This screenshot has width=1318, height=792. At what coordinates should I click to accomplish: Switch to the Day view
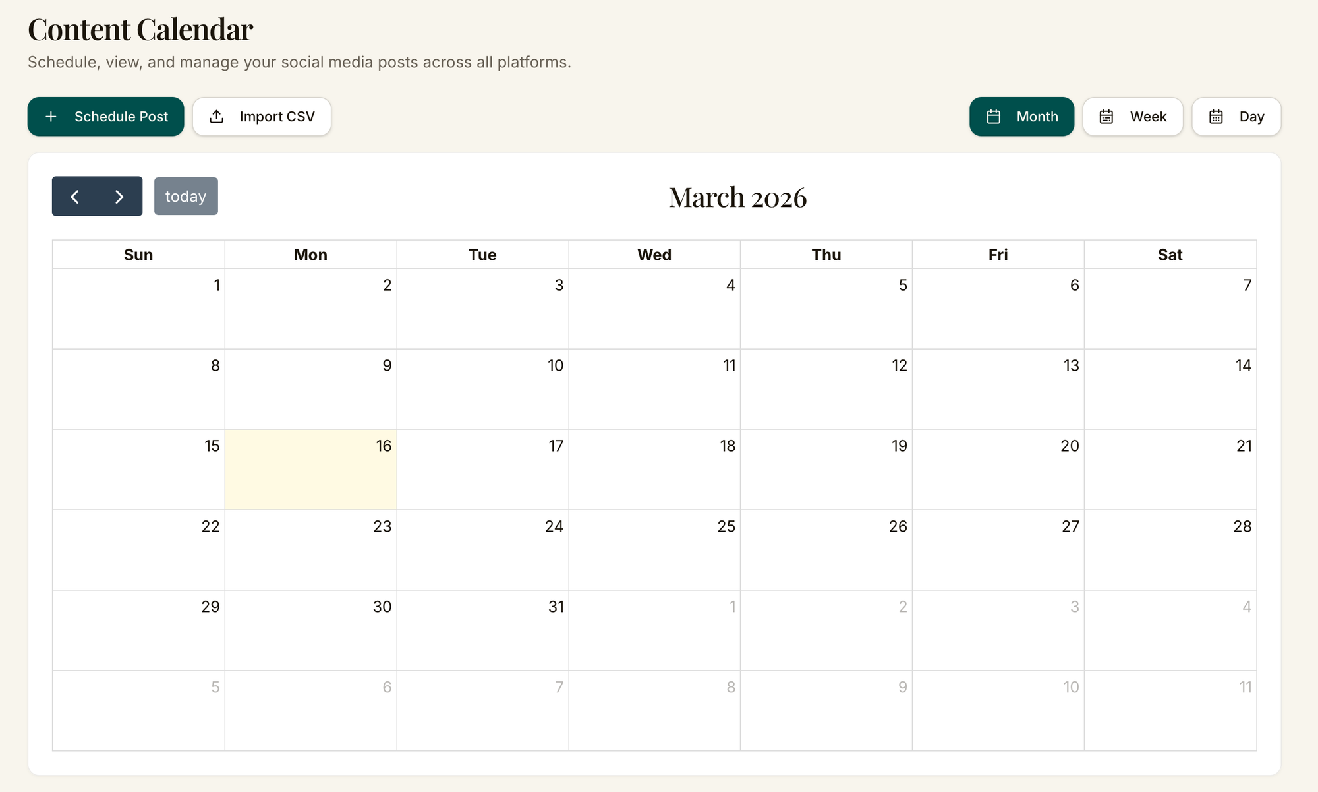point(1237,116)
